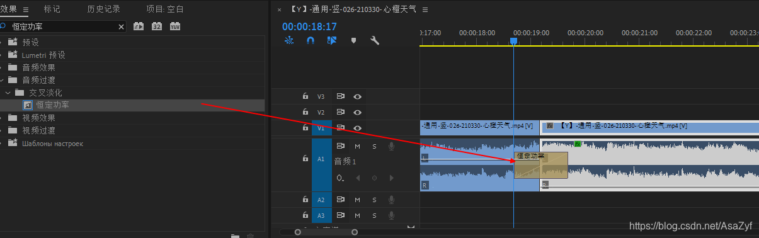Filter effects by 32-bit color icon
Screen dimensions: 759x238
tap(157, 27)
